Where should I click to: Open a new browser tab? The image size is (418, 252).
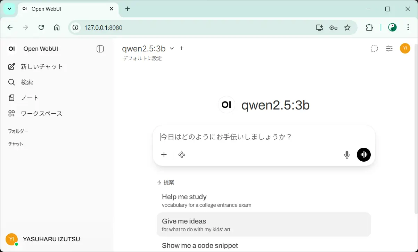128,9
